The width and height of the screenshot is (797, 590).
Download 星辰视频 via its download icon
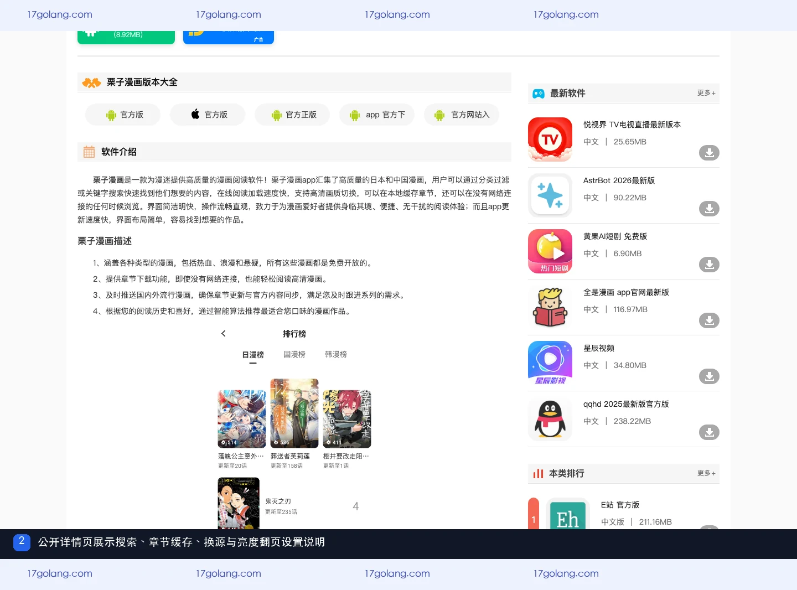709,376
